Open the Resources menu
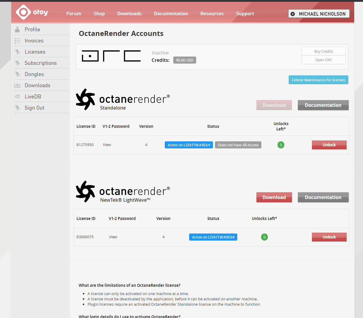 212,14
